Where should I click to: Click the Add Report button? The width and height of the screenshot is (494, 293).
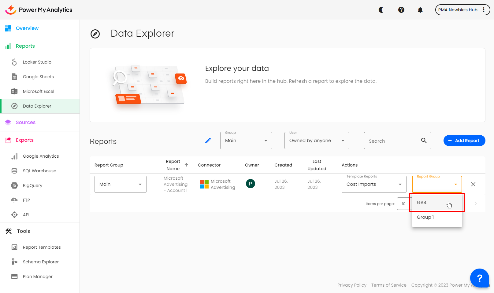click(464, 141)
